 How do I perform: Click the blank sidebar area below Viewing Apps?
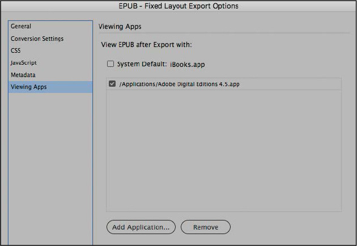[x=50, y=168]
